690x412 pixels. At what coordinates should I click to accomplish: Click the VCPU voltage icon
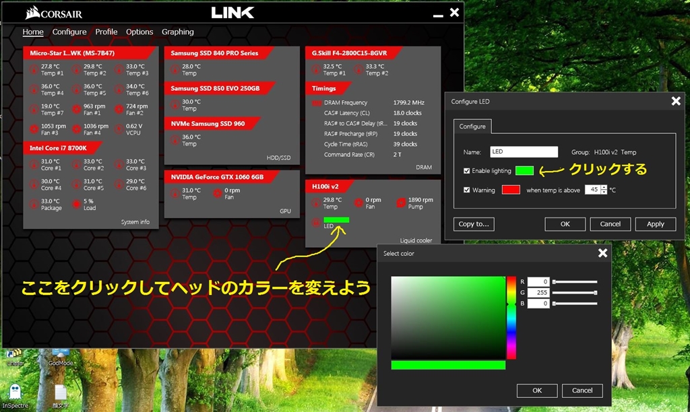point(119,129)
